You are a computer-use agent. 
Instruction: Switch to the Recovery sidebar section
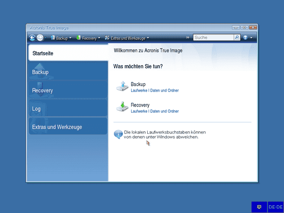68,90
